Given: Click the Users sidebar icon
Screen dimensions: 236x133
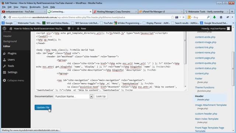Looking at the screenshot, I should (4, 60).
